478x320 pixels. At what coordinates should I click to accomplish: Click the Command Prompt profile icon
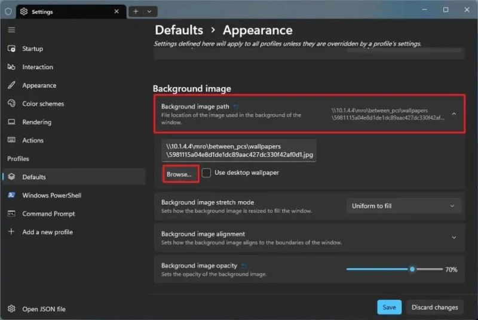[11, 214]
